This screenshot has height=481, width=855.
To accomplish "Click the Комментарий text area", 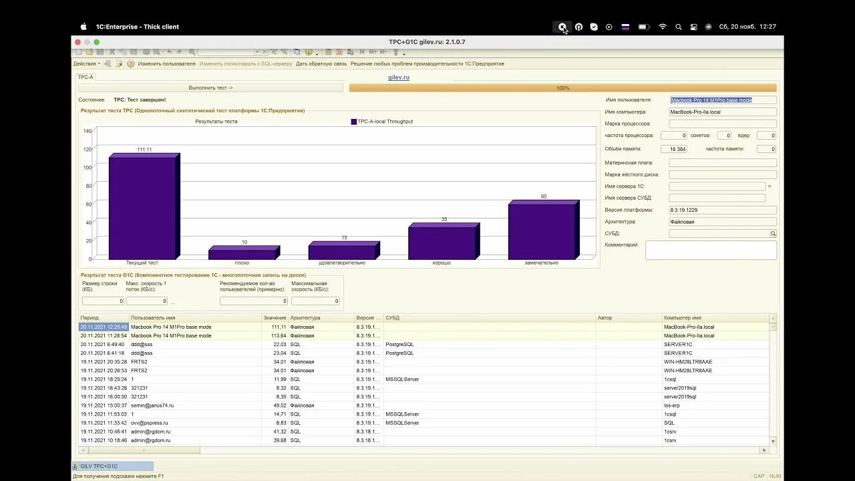I will pos(711,250).
